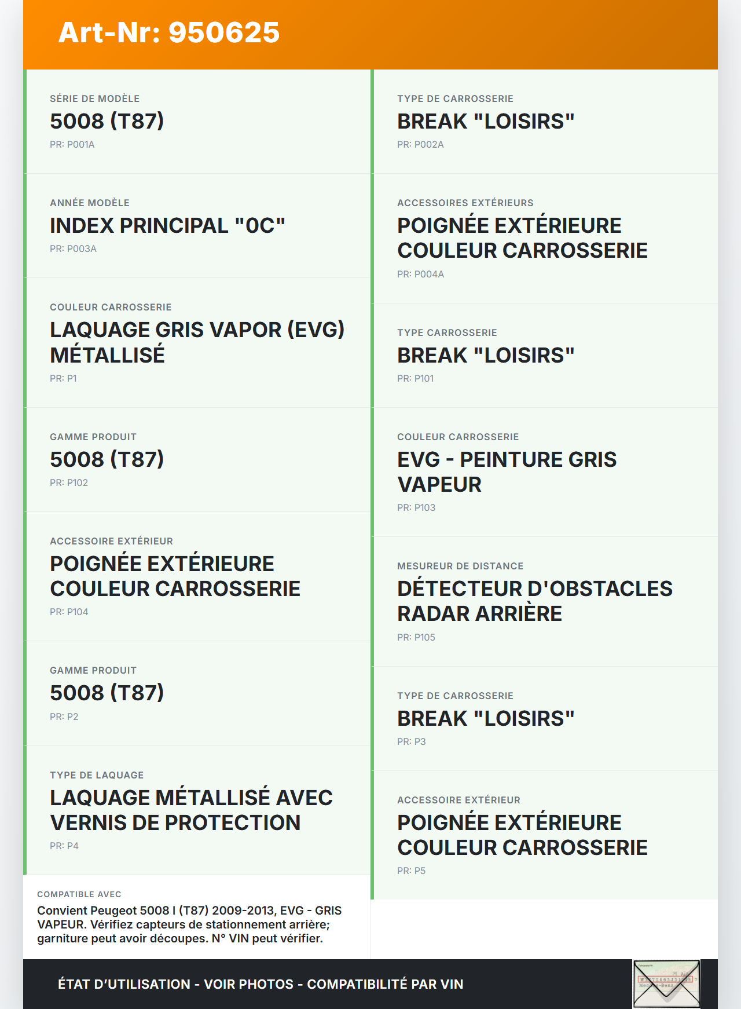This screenshot has height=1009, width=741.
Task: Select the Type de carrosserie card PR P002A
Action: click(x=544, y=121)
